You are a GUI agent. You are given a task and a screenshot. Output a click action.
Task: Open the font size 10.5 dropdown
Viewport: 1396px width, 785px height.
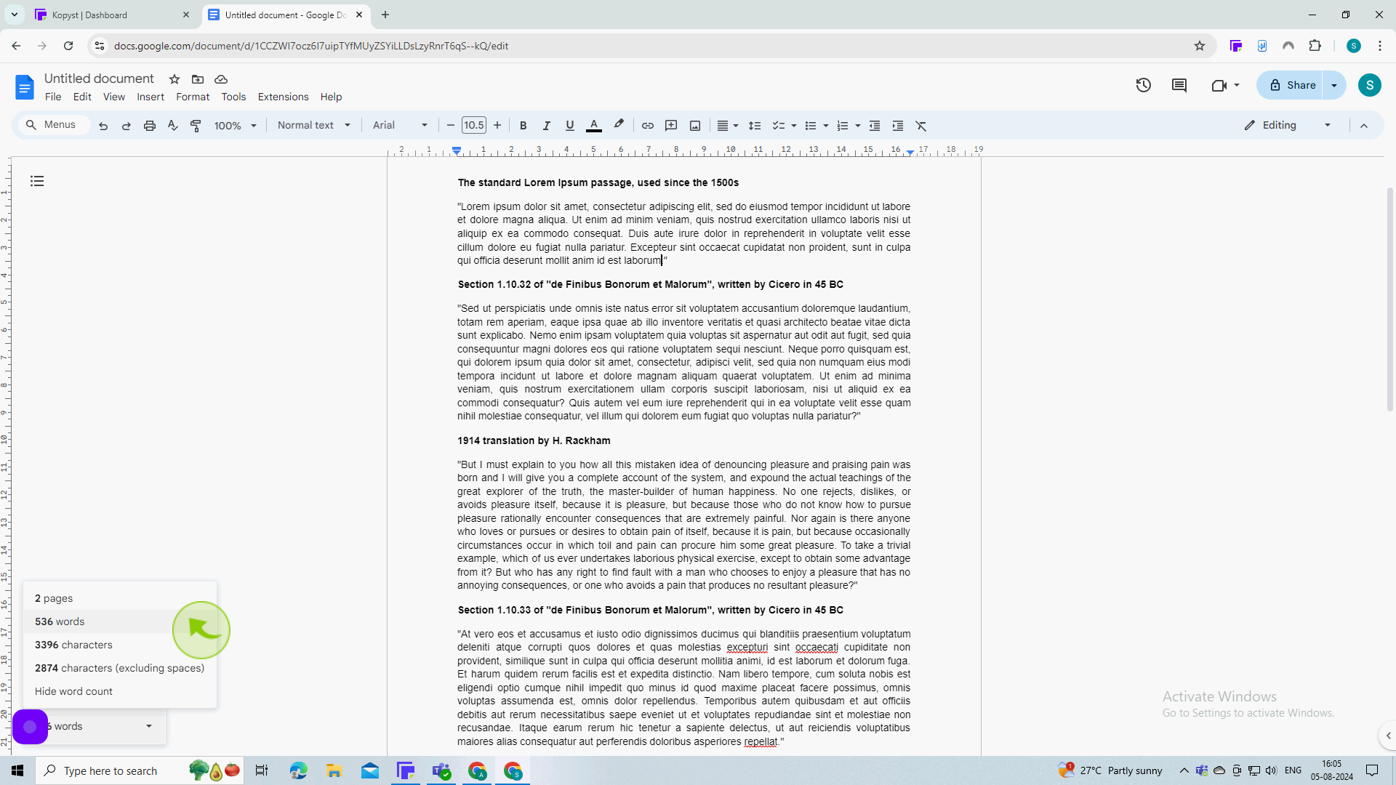473,126
